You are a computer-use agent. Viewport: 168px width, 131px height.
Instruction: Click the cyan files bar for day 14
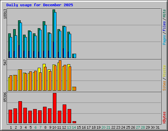[75, 56]
